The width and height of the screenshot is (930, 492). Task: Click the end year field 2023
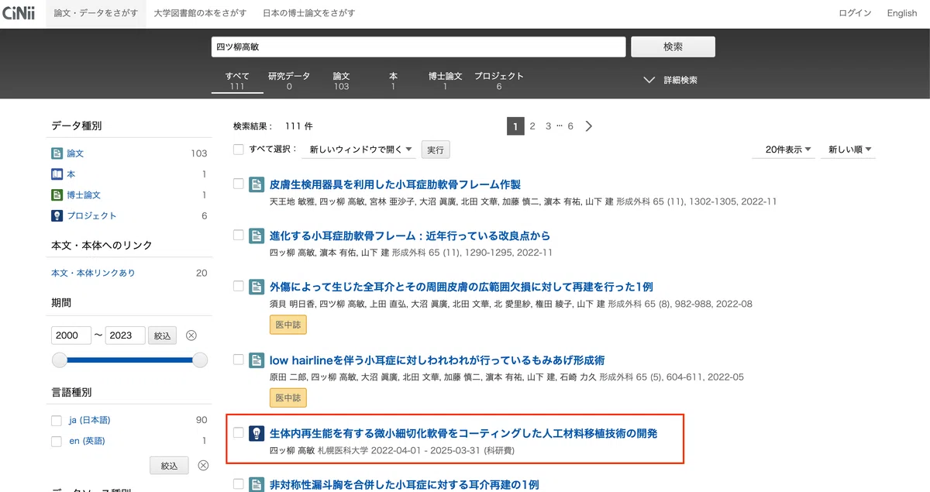click(x=125, y=335)
